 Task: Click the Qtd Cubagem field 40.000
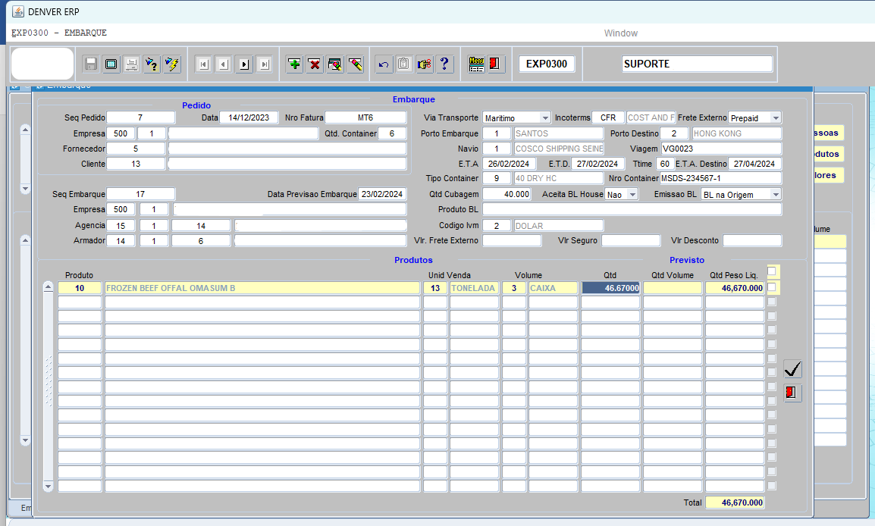[x=506, y=194]
